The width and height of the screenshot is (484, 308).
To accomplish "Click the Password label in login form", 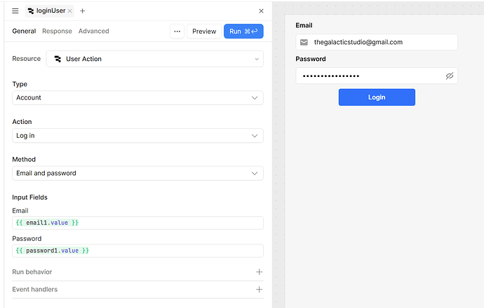I will tap(311, 59).
